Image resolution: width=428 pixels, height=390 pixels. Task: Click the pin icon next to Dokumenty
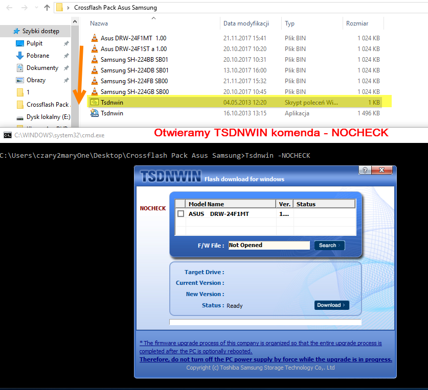coord(66,68)
